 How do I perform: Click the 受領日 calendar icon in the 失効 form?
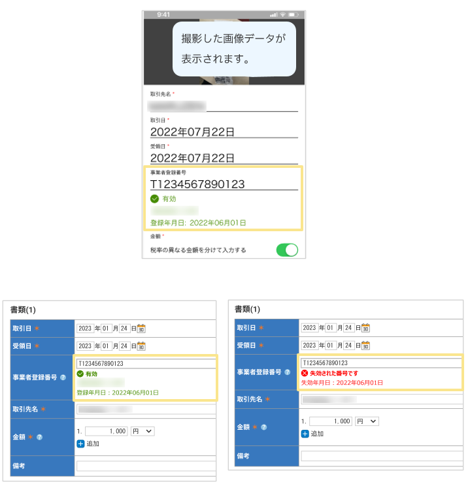tap(365, 345)
